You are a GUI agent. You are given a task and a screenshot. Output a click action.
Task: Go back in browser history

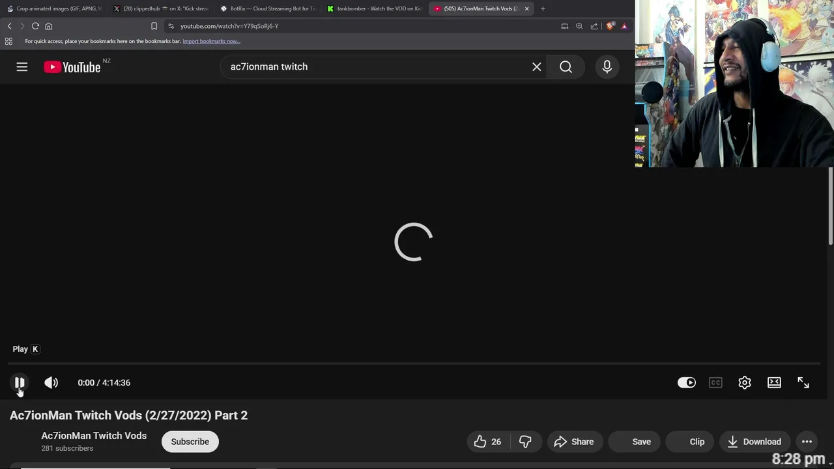pos(9,26)
